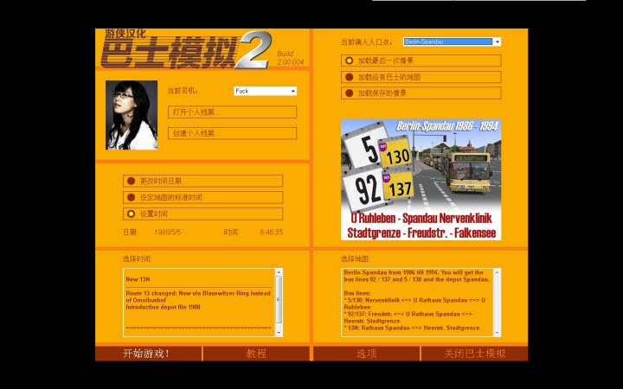
Task: Click the 'New 13N' heading text
Action: pyautogui.click(x=138, y=279)
